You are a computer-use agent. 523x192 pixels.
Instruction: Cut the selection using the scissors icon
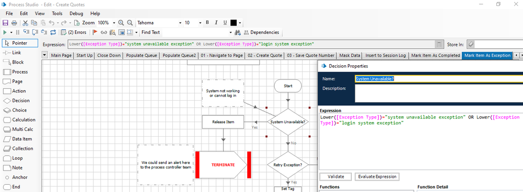(x=25, y=23)
